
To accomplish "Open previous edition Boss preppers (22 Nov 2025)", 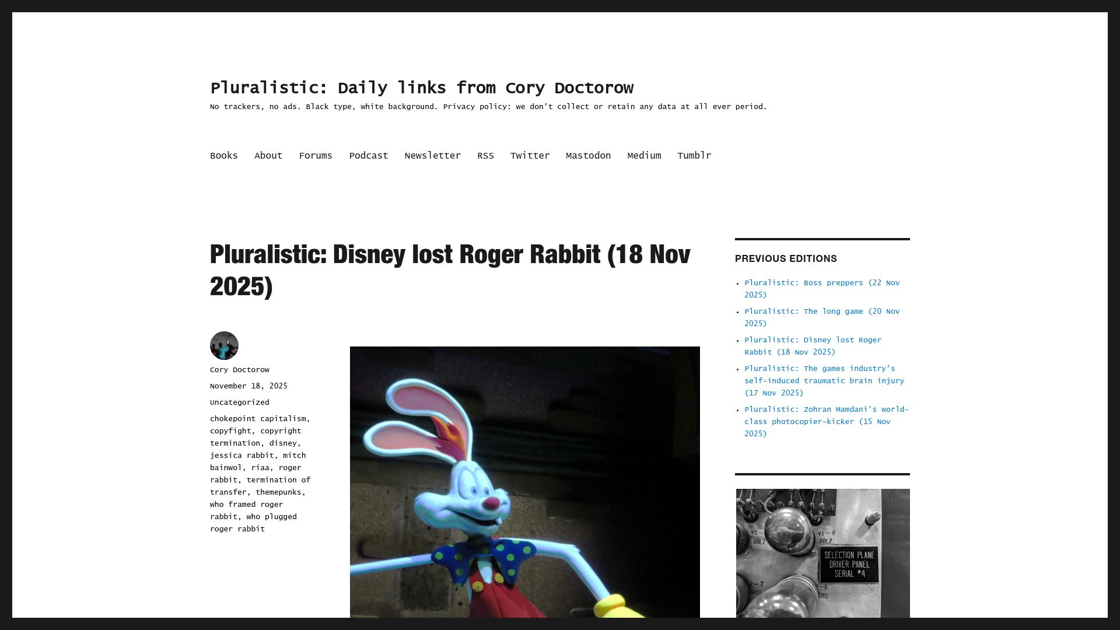I will tap(822, 289).
